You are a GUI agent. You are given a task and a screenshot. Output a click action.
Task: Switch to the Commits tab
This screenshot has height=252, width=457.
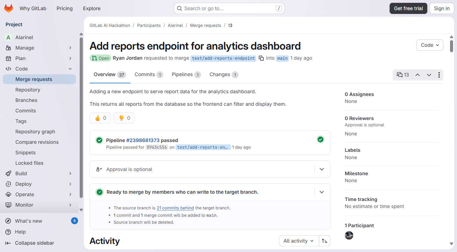coord(149,75)
